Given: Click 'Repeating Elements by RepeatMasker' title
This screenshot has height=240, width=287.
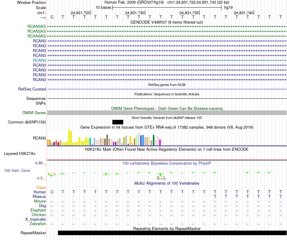Looking at the screenshot, I should pyautogui.click(x=167, y=228).
